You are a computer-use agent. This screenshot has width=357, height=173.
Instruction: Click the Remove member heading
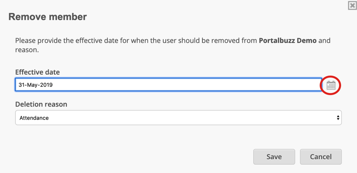(x=48, y=17)
